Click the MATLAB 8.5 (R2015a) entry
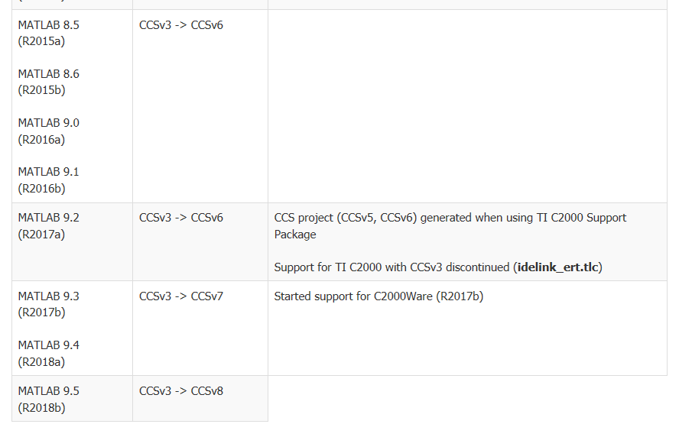This screenshot has height=424, width=692. pyautogui.click(x=48, y=33)
